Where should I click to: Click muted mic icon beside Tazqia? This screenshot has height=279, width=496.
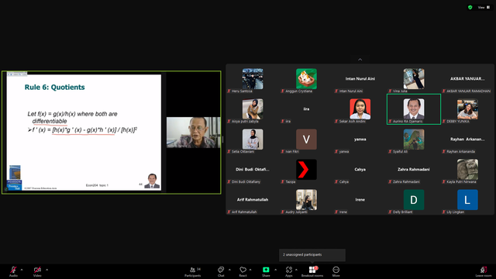[282, 182]
